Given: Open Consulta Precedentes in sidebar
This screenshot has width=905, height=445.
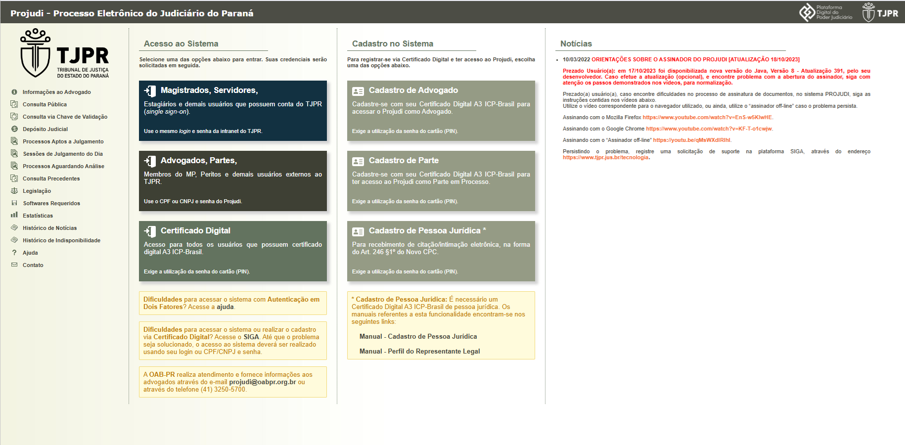Looking at the screenshot, I should (51, 178).
